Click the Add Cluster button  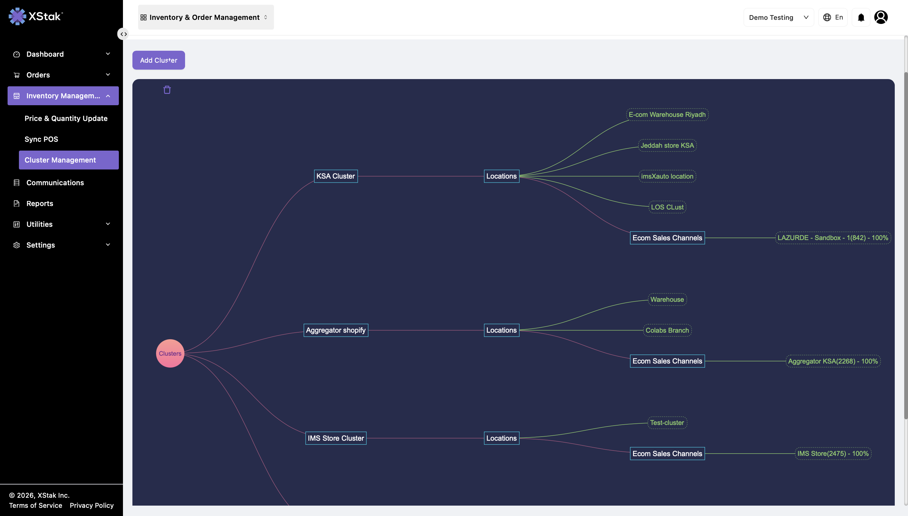(x=159, y=60)
